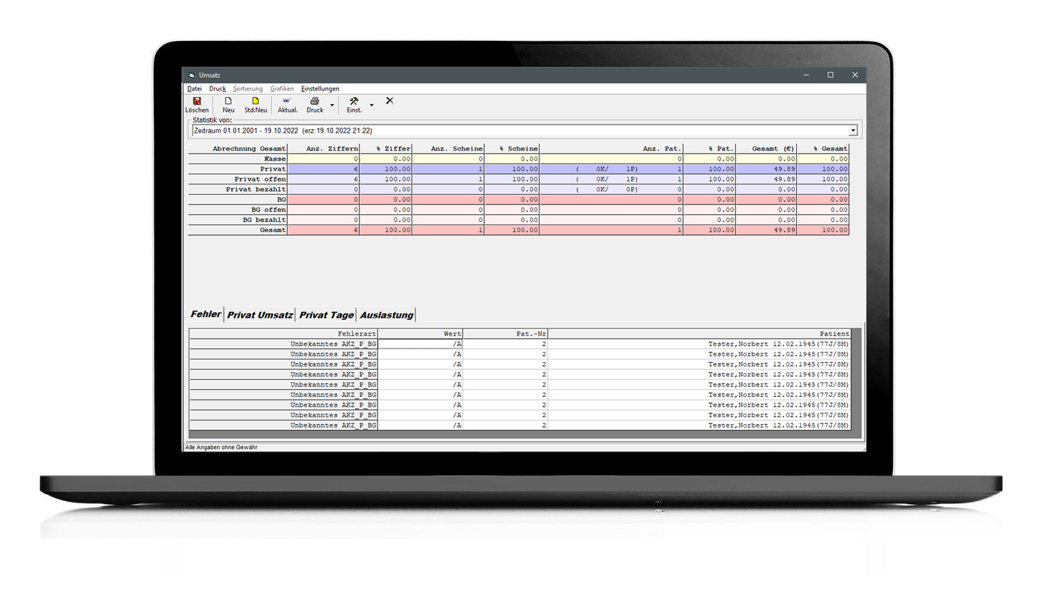Create a new statistic with Neu

tap(228, 102)
